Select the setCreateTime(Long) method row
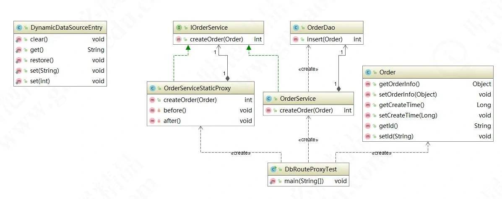 click(428, 115)
